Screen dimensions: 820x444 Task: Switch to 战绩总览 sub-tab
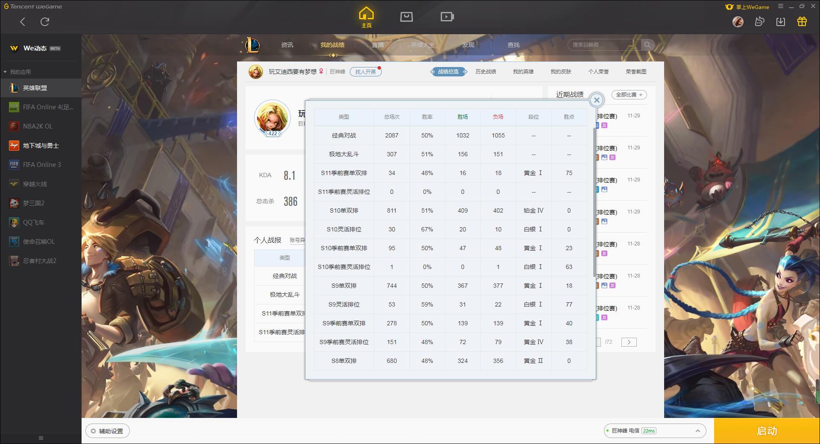(448, 72)
